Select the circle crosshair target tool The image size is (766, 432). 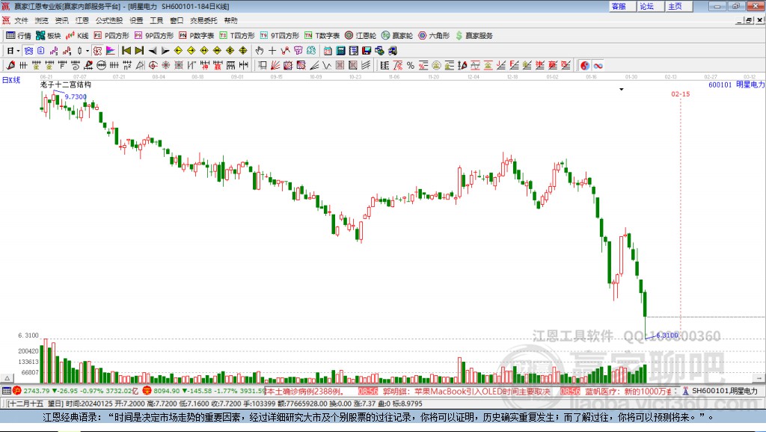pyautogui.click(x=153, y=66)
